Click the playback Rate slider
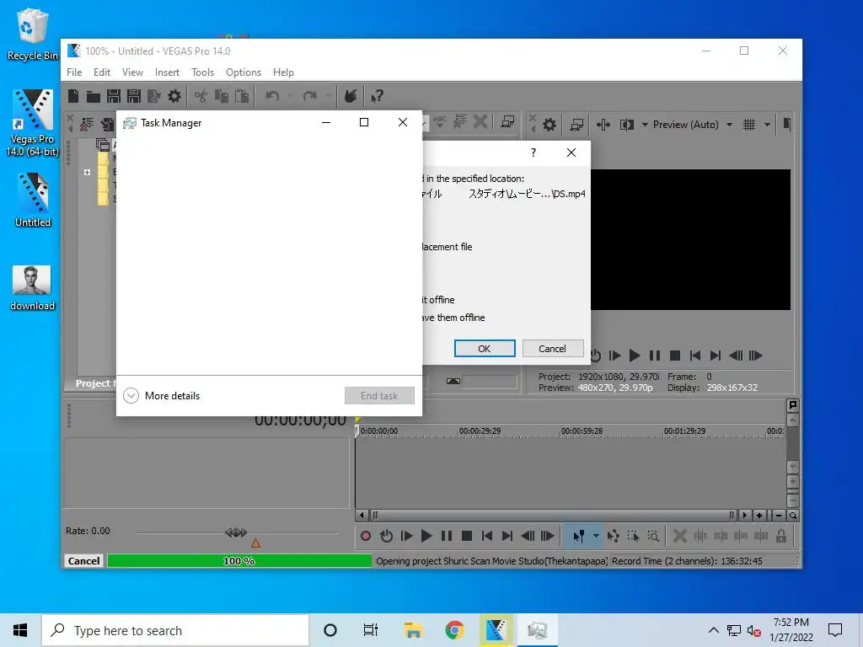This screenshot has width=863, height=647. 236,532
